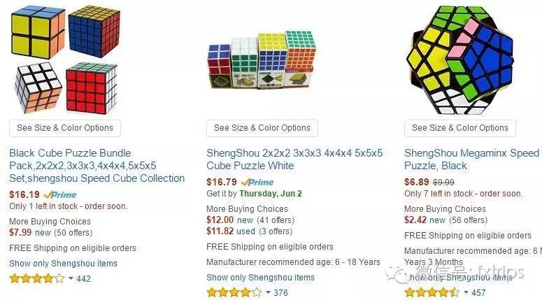Click star rating of Black Cube Bundle

[x=36, y=278]
